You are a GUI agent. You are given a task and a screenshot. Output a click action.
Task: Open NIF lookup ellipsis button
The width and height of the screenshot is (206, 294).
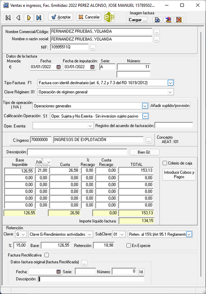click(x=93, y=48)
